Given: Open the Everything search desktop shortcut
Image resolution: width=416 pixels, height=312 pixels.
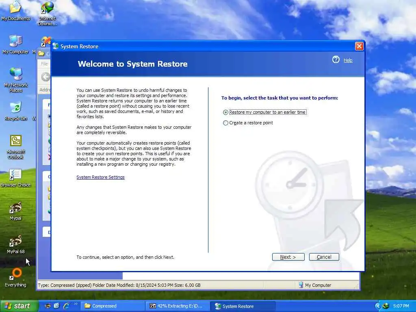Looking at the screenshot, I should [x=16, y=278].
